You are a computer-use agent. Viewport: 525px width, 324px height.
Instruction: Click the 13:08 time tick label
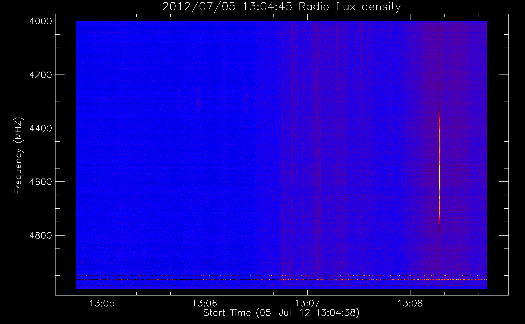pos(410,303)
